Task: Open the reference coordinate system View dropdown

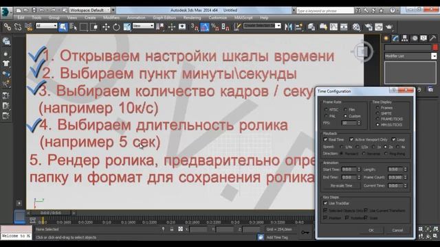Action: tap(143, 26)
